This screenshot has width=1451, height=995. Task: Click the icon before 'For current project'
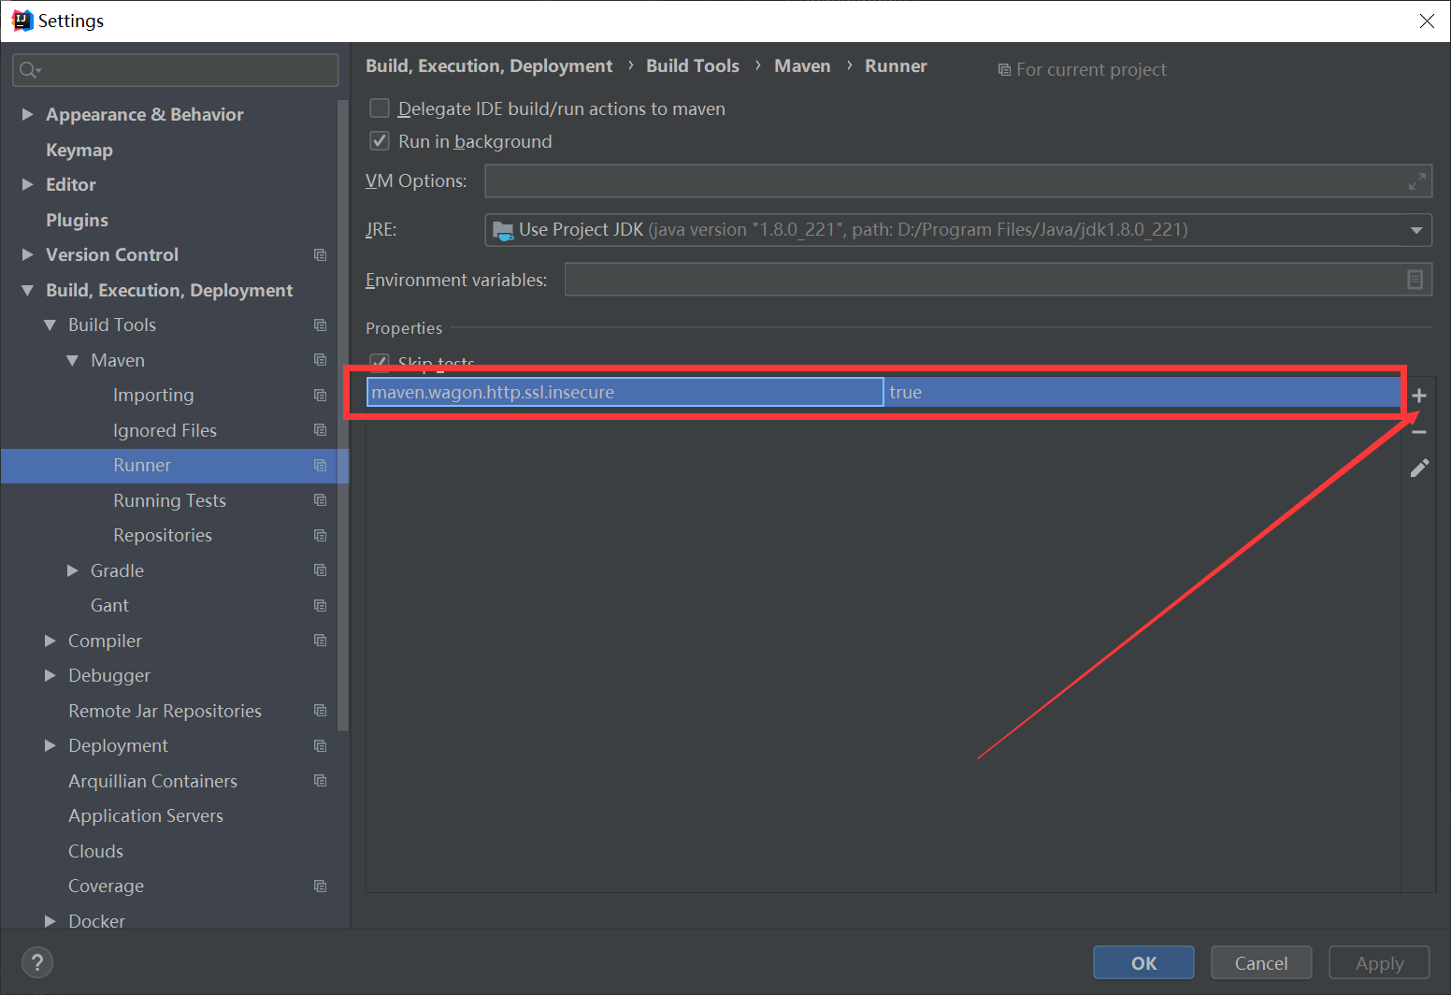click(x=1004, y=70)
